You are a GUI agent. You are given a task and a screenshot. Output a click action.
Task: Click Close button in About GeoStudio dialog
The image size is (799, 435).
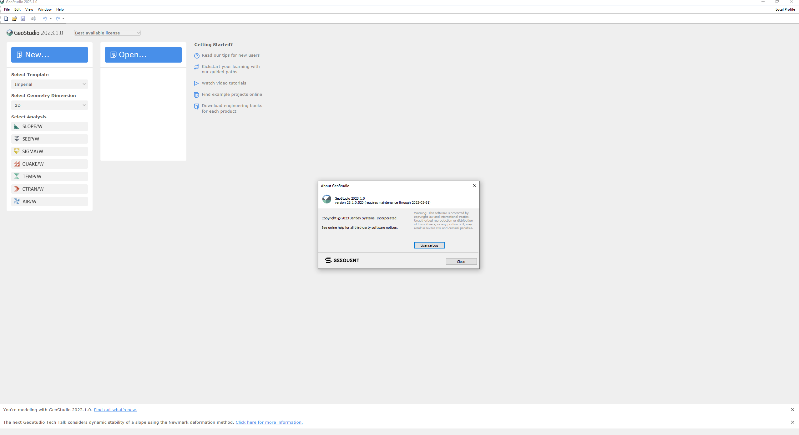coord(461,262)
